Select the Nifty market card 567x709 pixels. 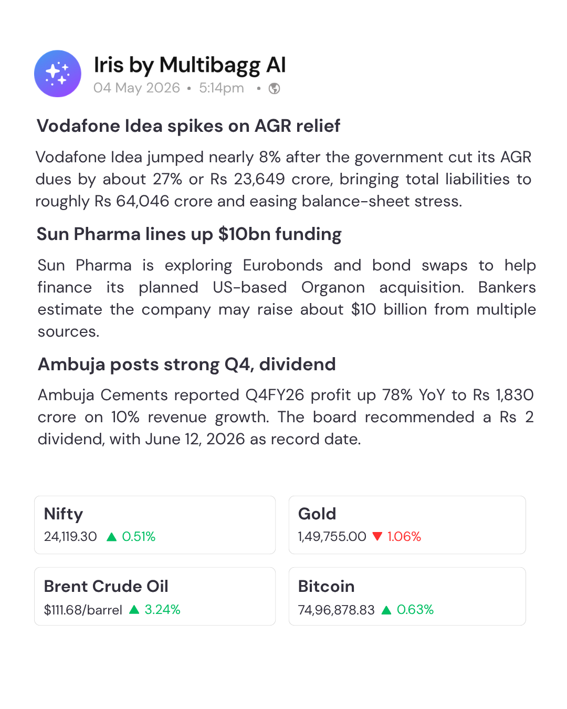pyautogui.click(x=155, y=525)
